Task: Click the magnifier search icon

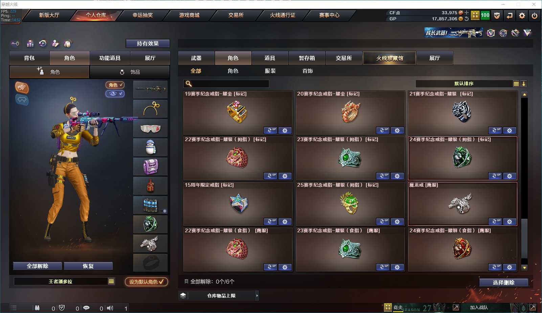Action: click(x=189, y=84)
